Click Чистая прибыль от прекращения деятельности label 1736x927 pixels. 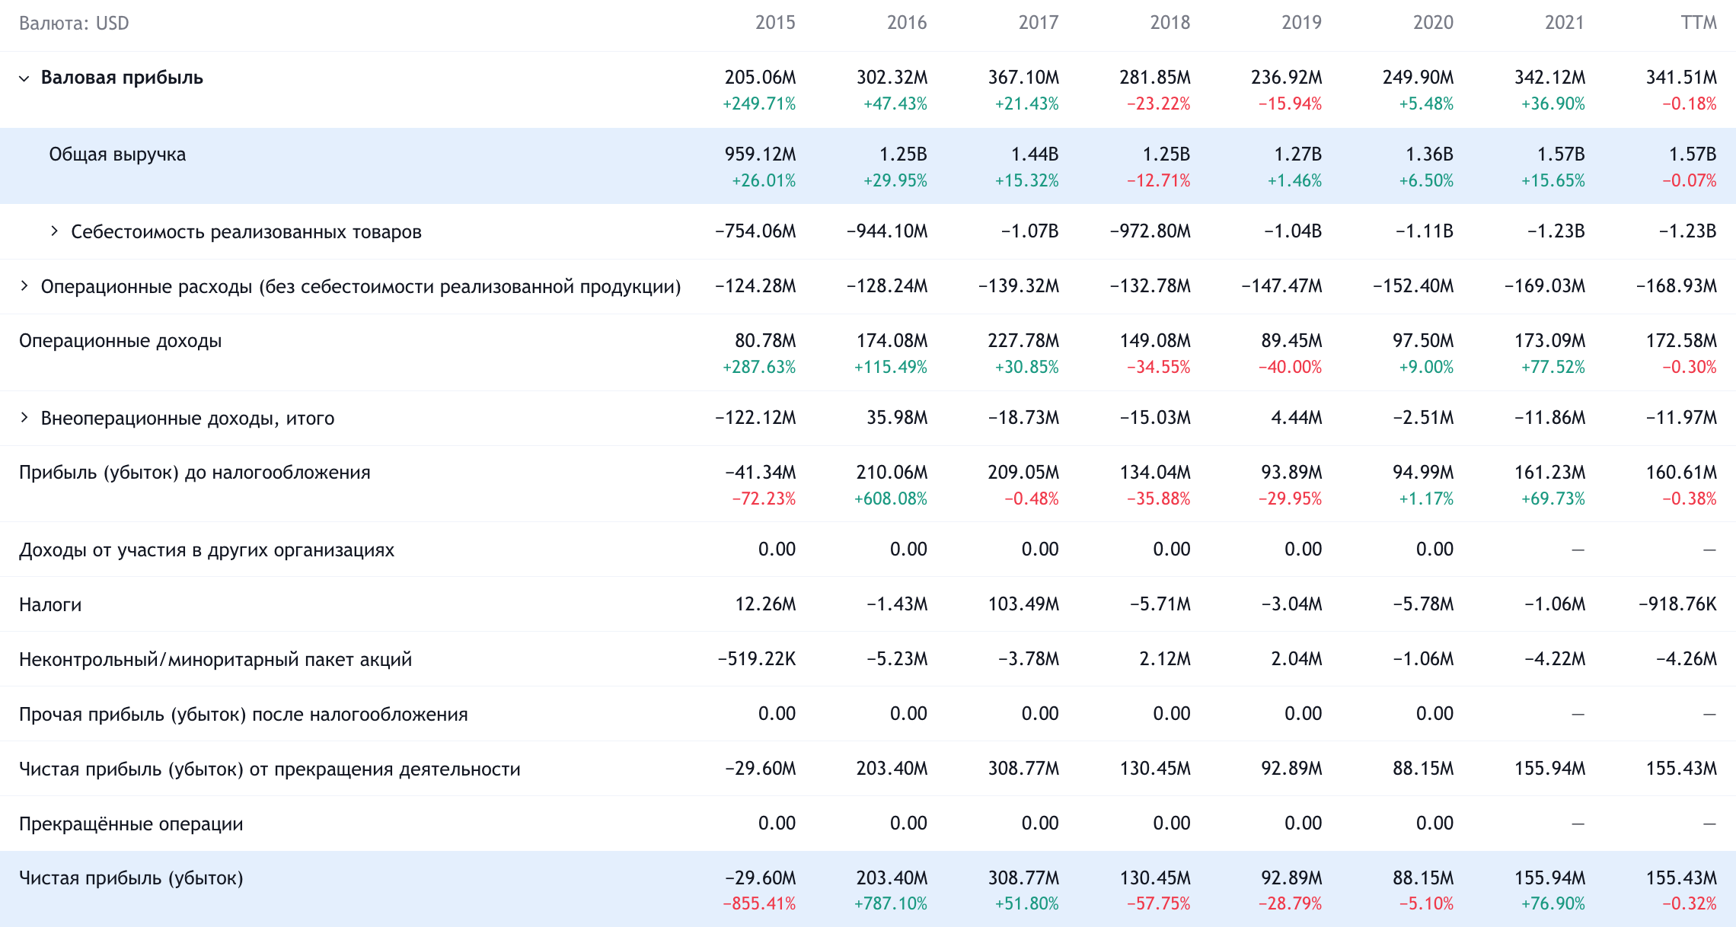(x=270, y=769)
